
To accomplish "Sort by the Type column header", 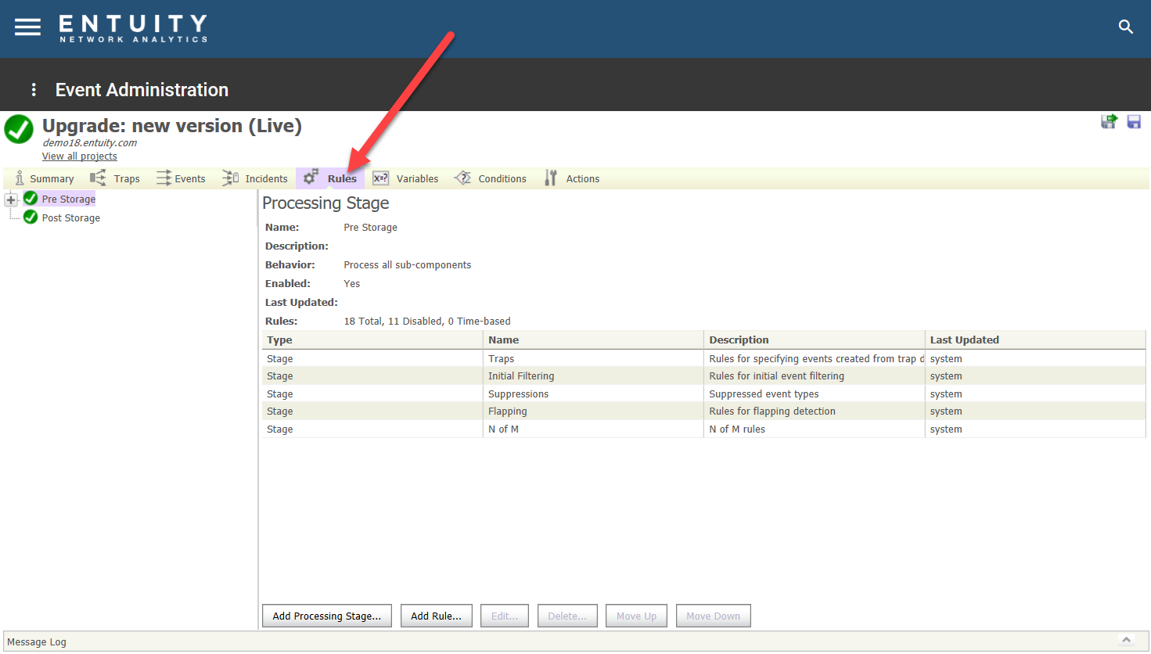I will click(372, 340).
